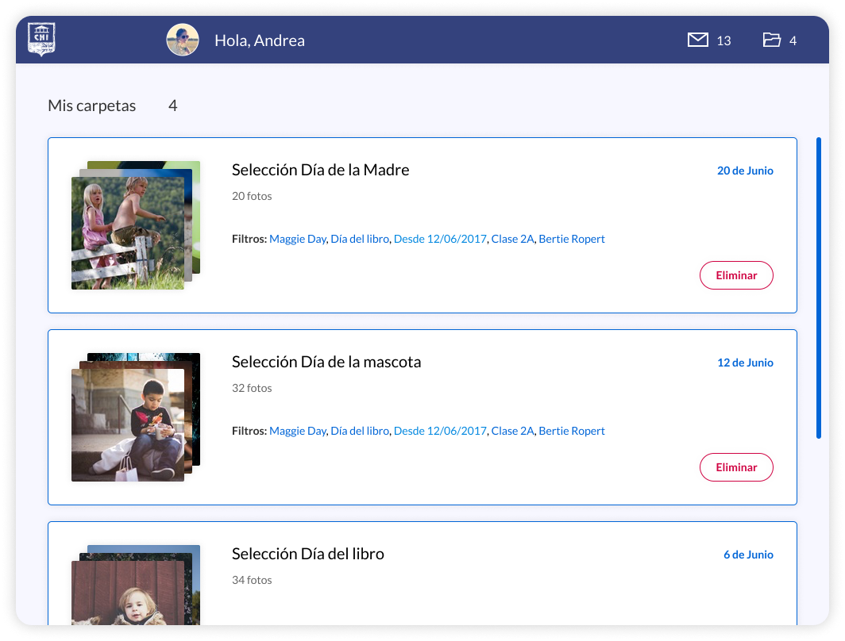
Task: Click the '20 de Junio' date
Action: (745, 171)
